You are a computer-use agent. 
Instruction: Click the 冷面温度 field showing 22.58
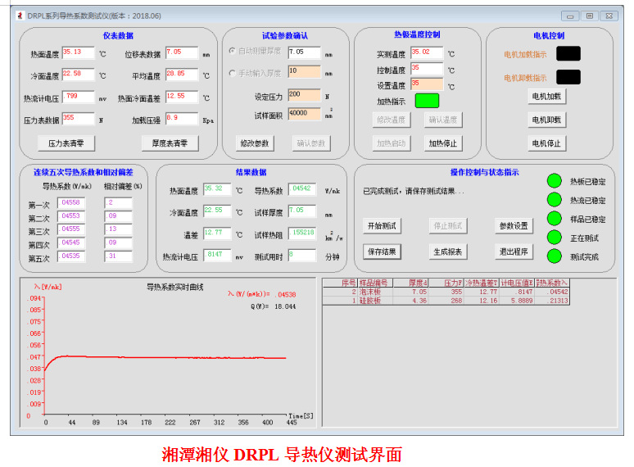click(78, 75)
